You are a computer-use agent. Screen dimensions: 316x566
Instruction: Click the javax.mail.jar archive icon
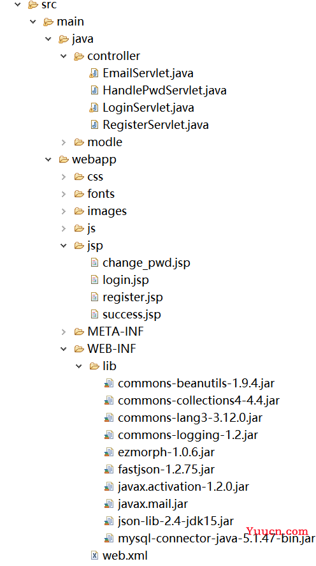[x=109, y=503]
